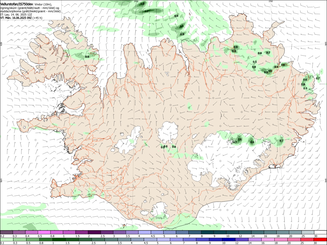Click the 'IT: Lau. 14. 06. 2025 12Z' line
Image resolution: width=327 pixels, height=245 pixels.
coord(16,15)
